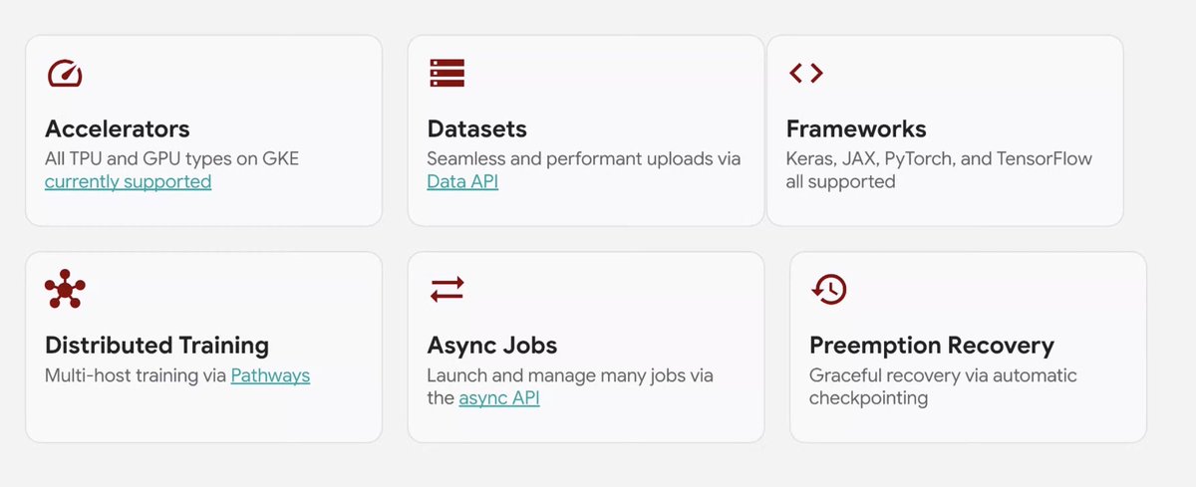1196x487 pixels.
Task: Click the Async Jobs swap arrows icon
Action: [448, 289]
